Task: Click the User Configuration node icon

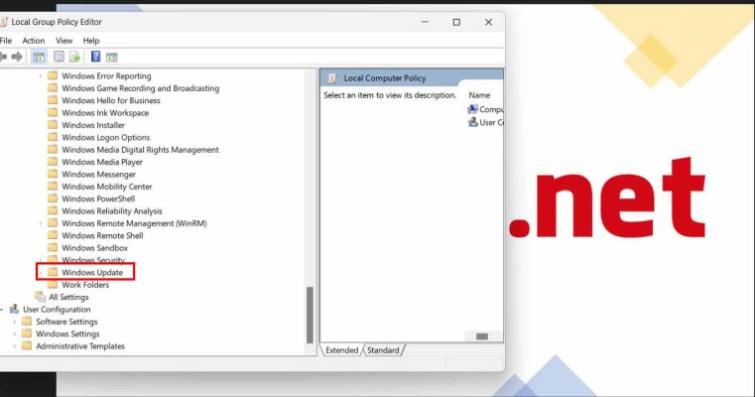Action: pyautogui.click(x=15, y=309)
